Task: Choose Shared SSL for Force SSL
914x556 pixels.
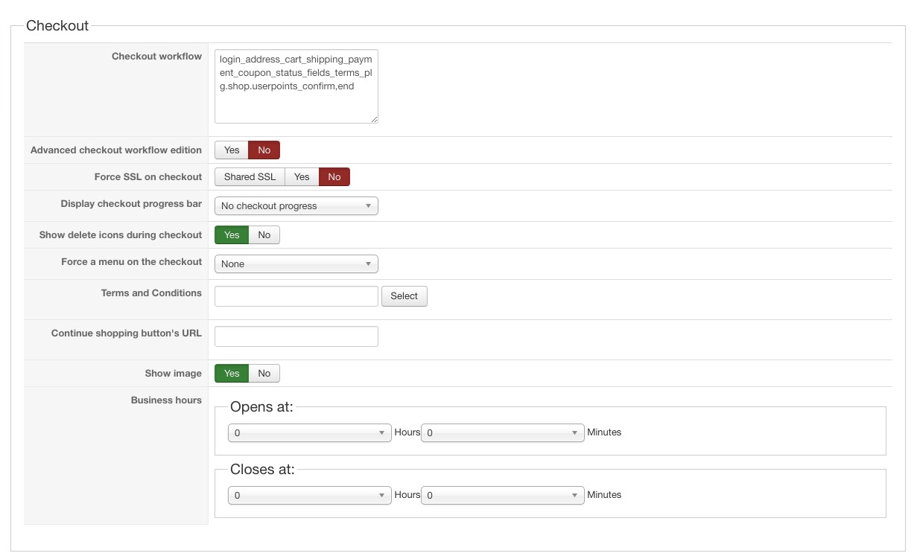Action: click(x=250, y=177)
